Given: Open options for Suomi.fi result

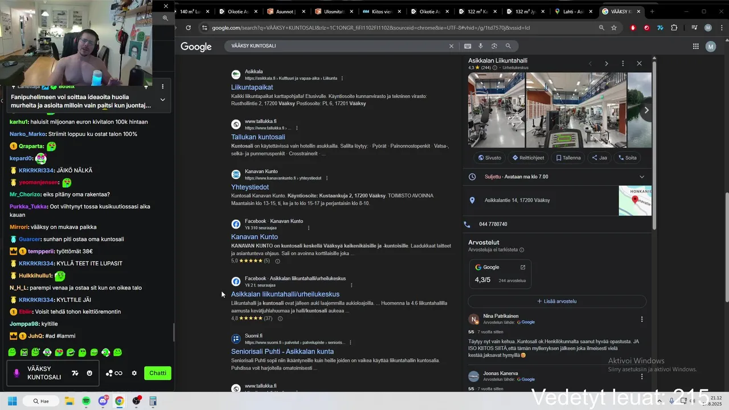Looking at the screenshot, I should point(350,343).
